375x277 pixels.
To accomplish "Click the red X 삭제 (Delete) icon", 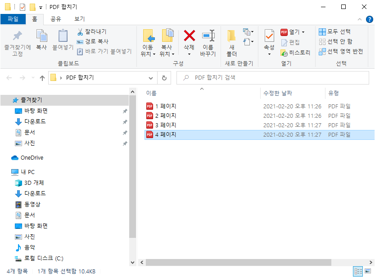I will tap(189, 36).
